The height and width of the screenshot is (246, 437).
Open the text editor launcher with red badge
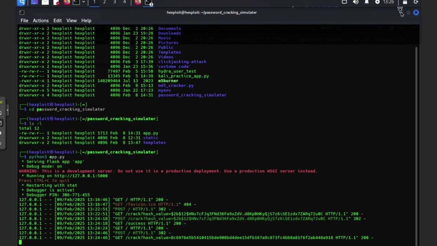coord(56,2)
